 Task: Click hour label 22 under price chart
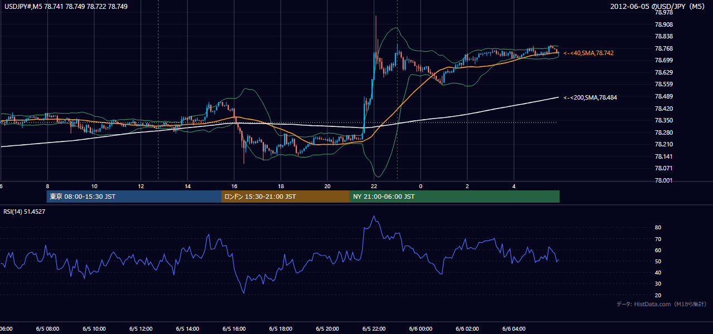pos(374,186)
